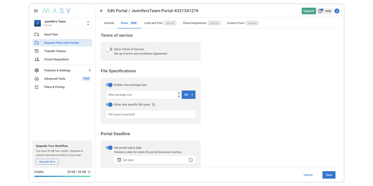Click the Credits usage progress bar

click(x=62, y=176)
